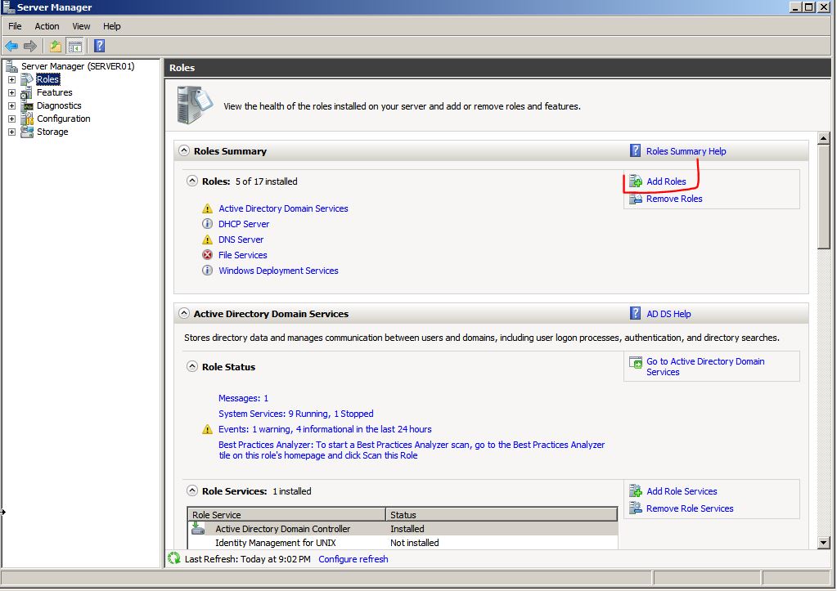837x591 pixels.
Task: Click the Forward arrow toolbar icon
Action: tap(30, 47)
